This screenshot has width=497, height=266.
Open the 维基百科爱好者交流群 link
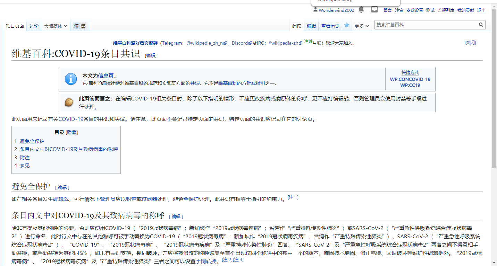pos(135,43)
